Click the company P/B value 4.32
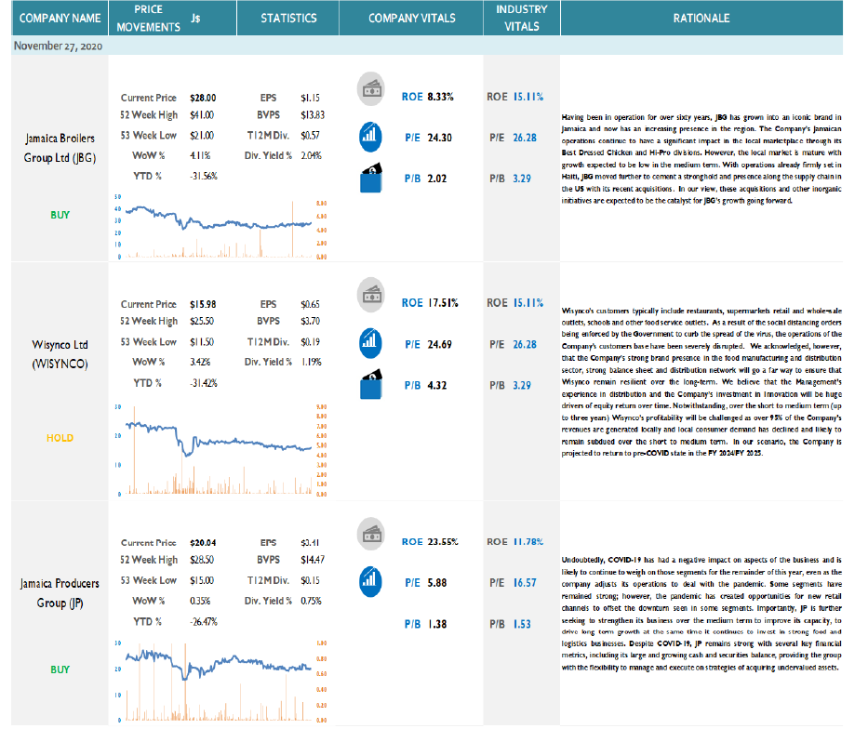 (x=436, y=386)
